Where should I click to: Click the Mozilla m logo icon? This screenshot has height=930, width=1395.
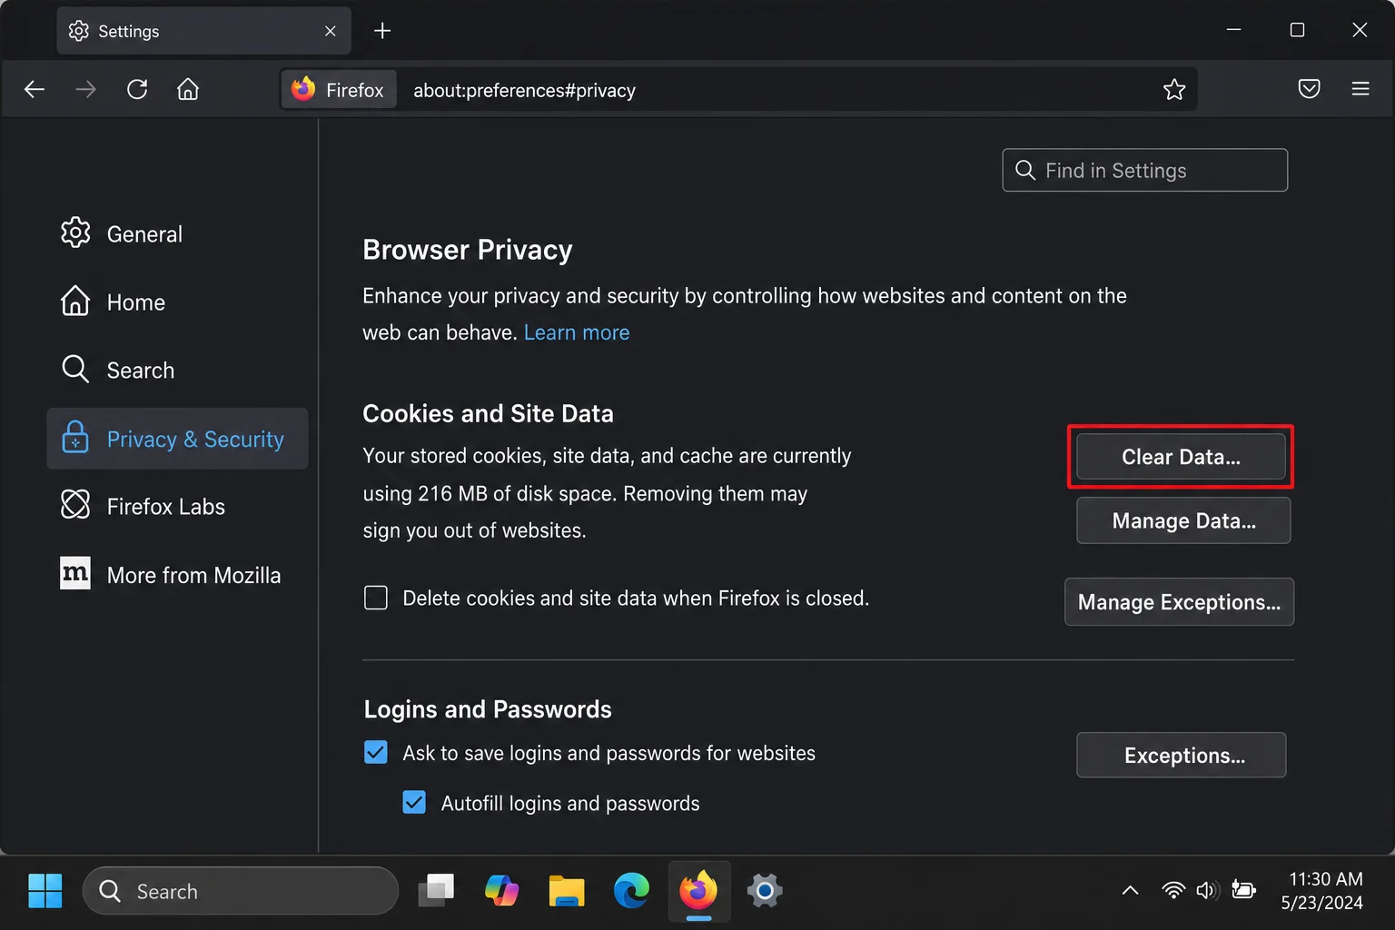pos(74,573)
